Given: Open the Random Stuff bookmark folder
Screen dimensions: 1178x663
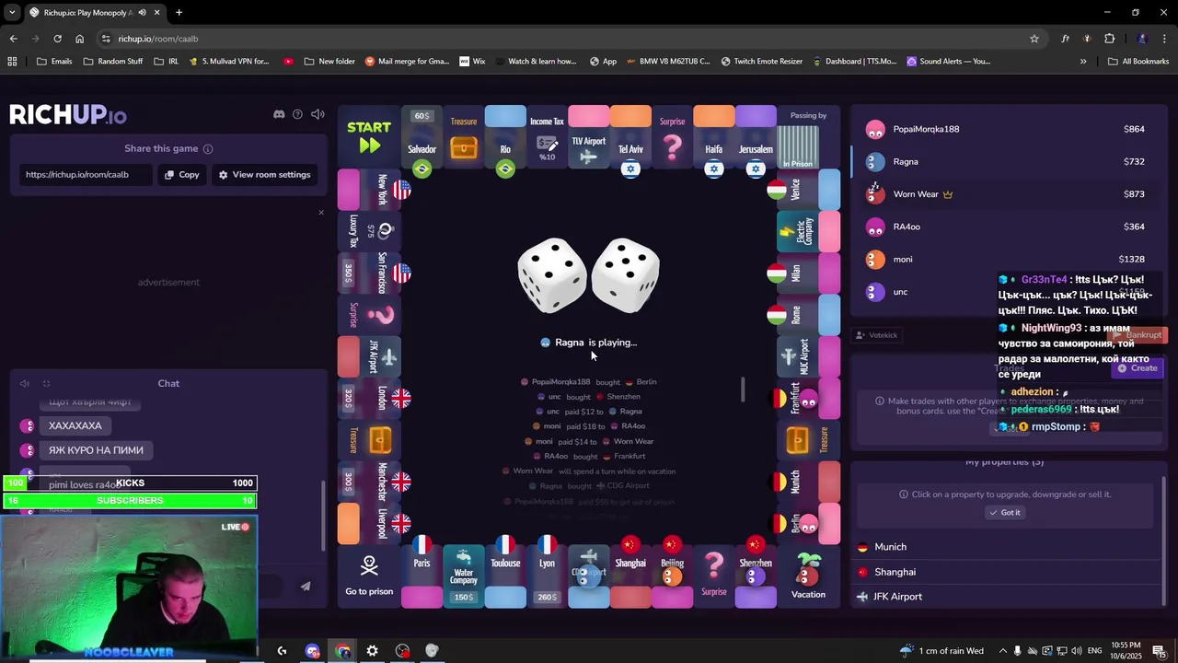Looking at the screenshot, I should tap(113, 62).
